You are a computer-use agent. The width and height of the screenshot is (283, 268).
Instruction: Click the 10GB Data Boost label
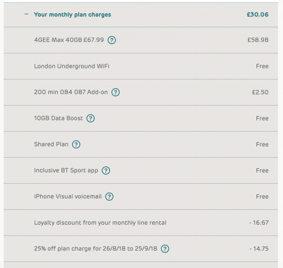pos(58,118)
